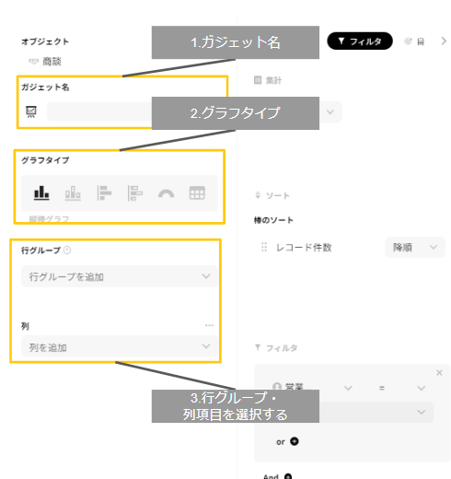This screenshot has width=451, height=479.
Task: Select the stacked vertical bar chart icon
Action: [73, 193]
